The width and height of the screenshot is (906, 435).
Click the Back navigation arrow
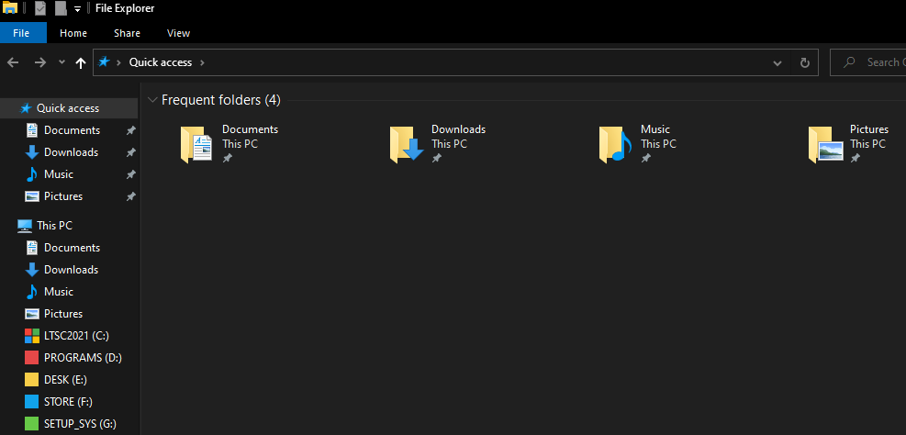tap(13, 62)
